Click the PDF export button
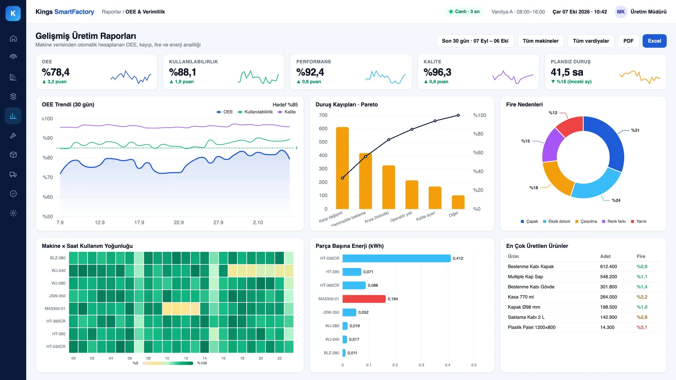 coord(628,41)
